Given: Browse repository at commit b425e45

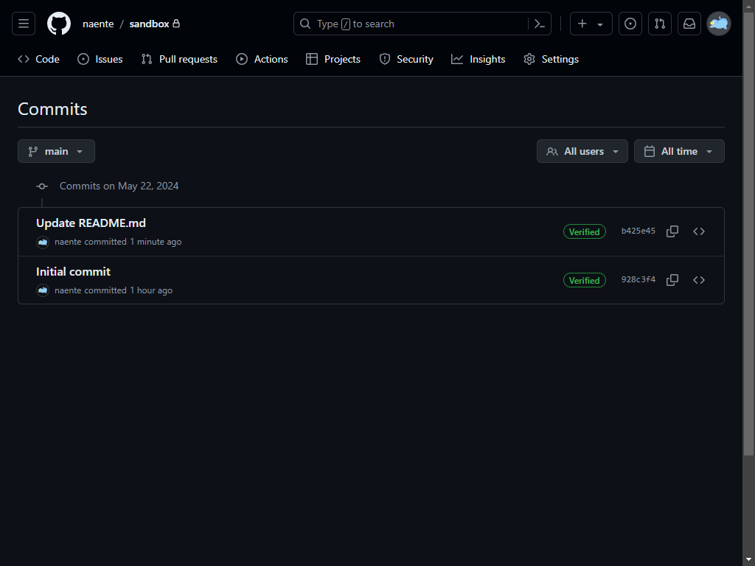Looking at the screenshot, I should click(x=698, y=231).
